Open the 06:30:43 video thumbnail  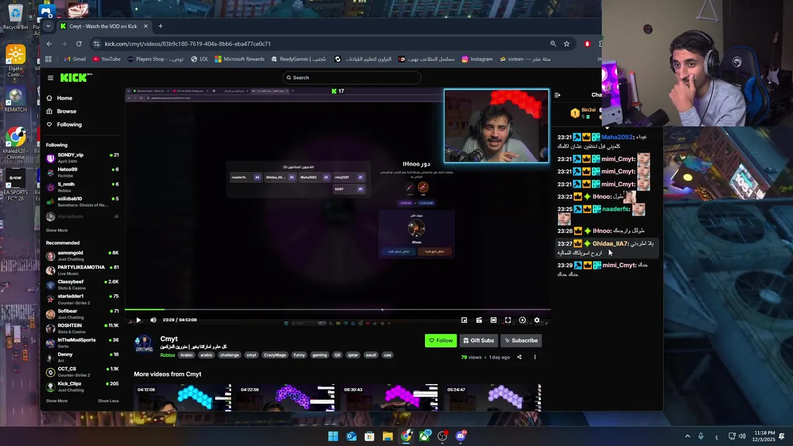point(390,398)
